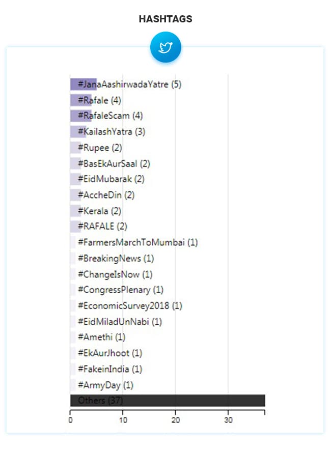Click the #CongressPlenary (1) entry

(x=120, y=290)
